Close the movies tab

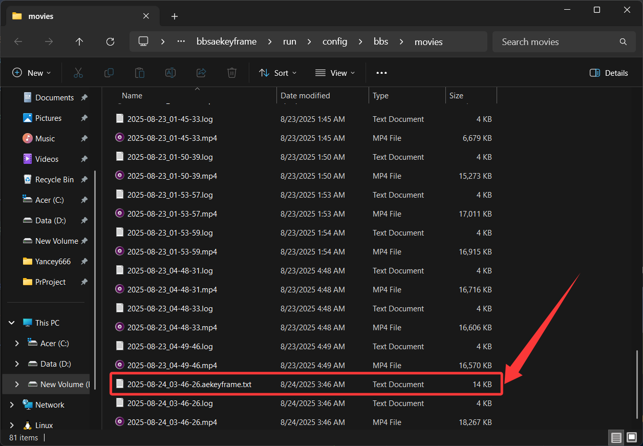[146, 16]
